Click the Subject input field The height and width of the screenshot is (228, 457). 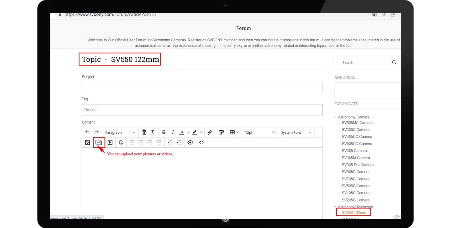click(x=202, y=87)
